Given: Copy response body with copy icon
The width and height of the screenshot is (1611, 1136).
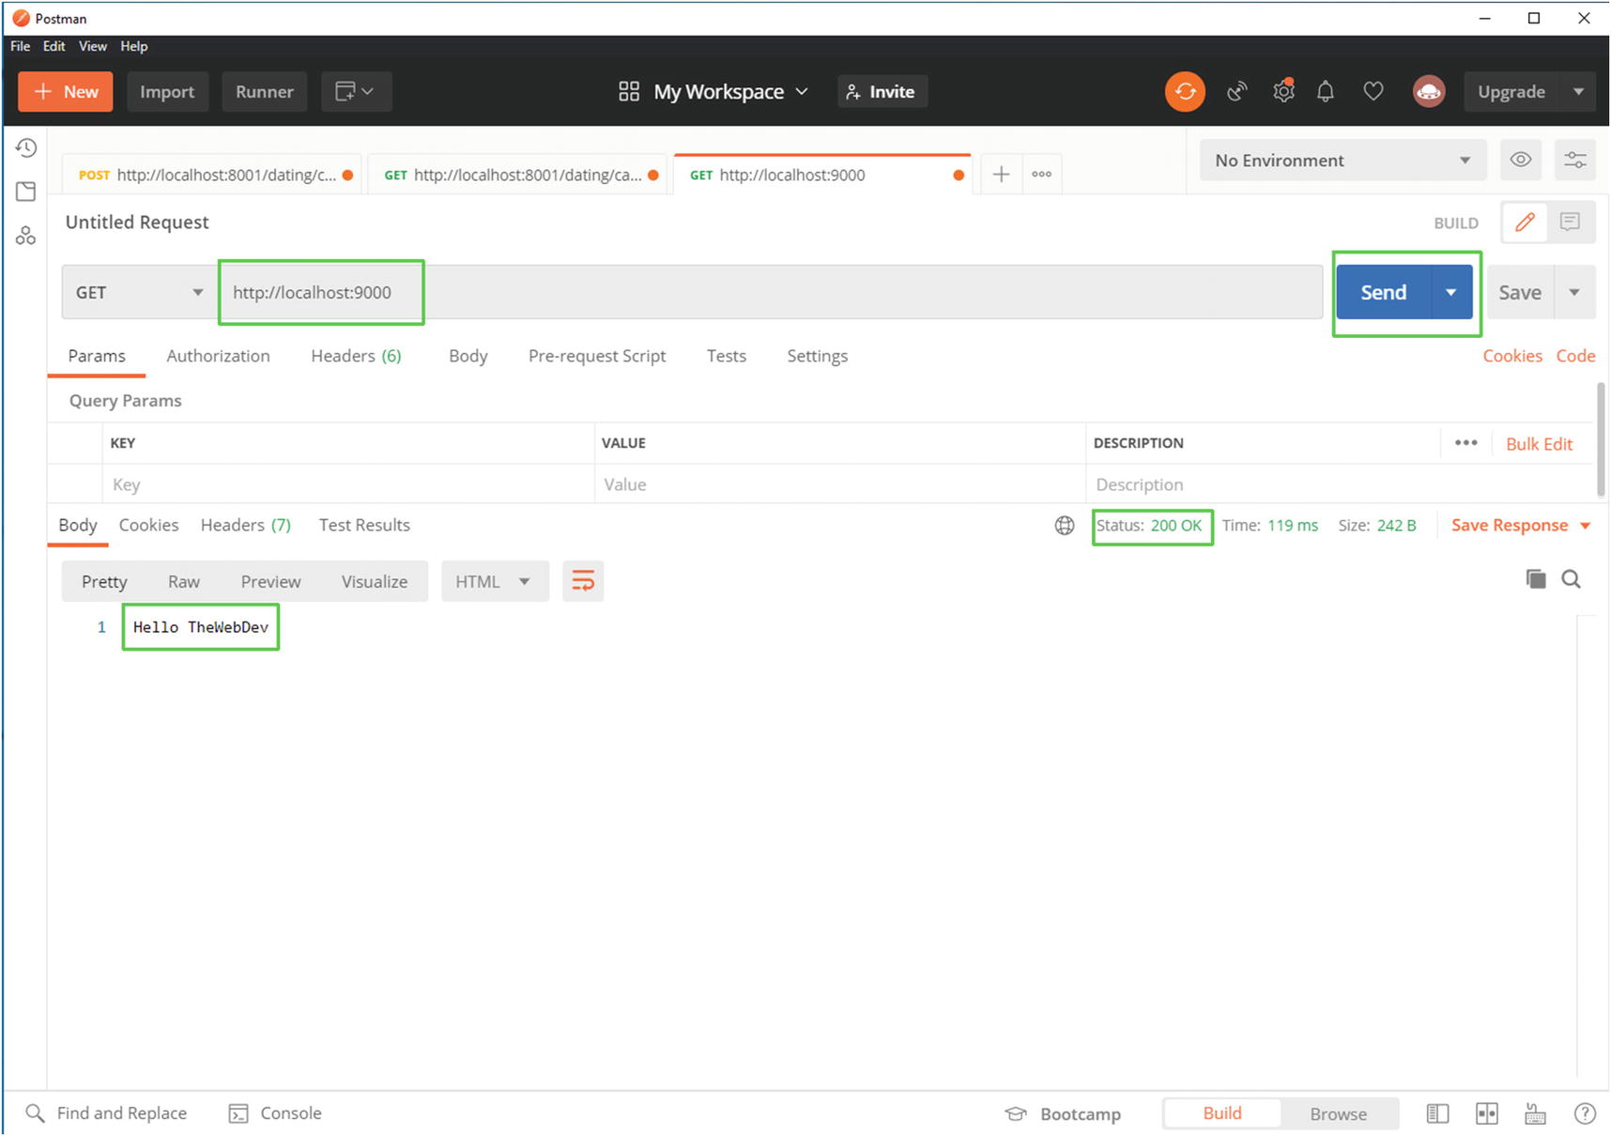Looking at the screenshot, I should [x=1536, y=579].
